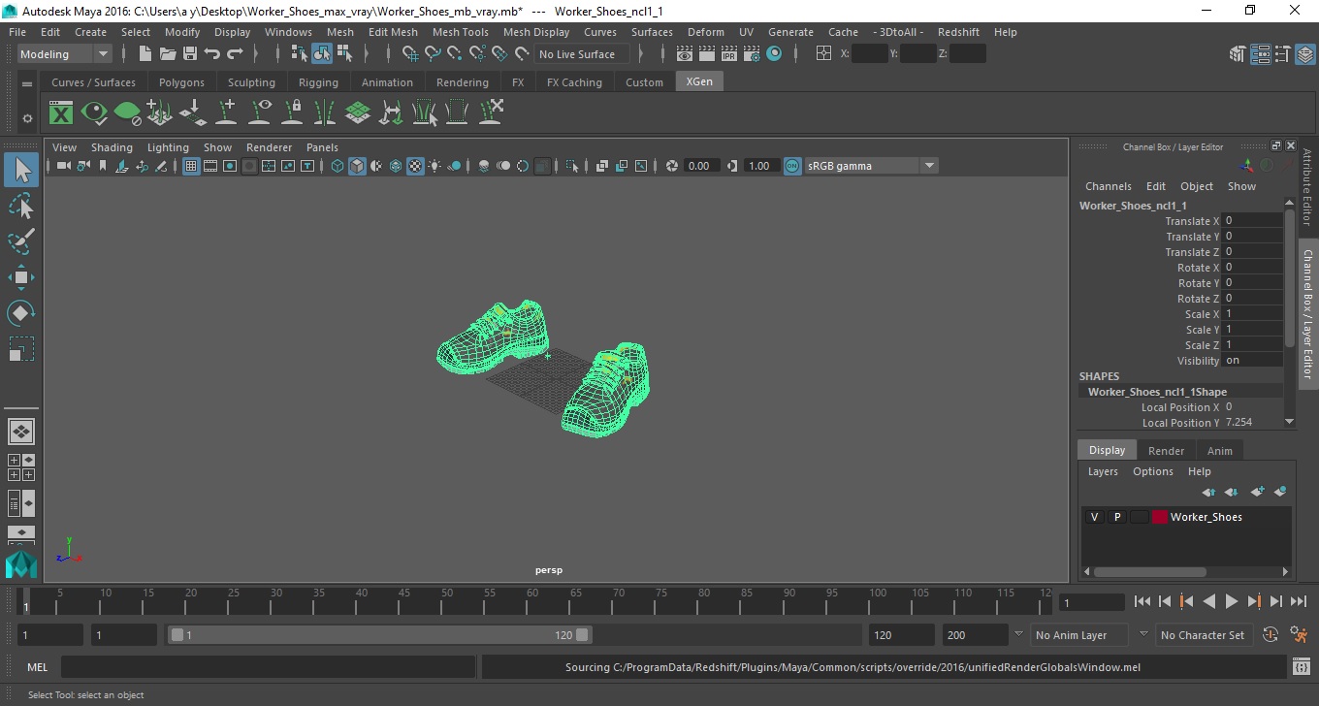Viewport: 1319px width, 706px height.
Task: Click the Maya home logo icon
Action: (21, 563)
